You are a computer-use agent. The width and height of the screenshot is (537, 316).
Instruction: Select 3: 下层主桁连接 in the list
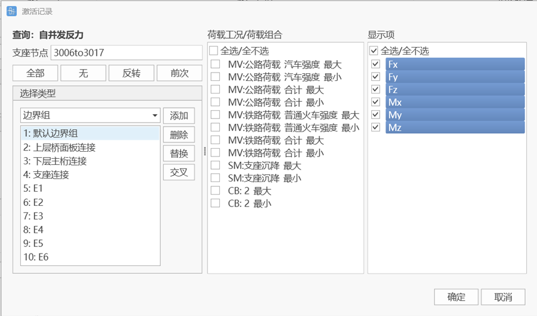(x=91, y=161)
